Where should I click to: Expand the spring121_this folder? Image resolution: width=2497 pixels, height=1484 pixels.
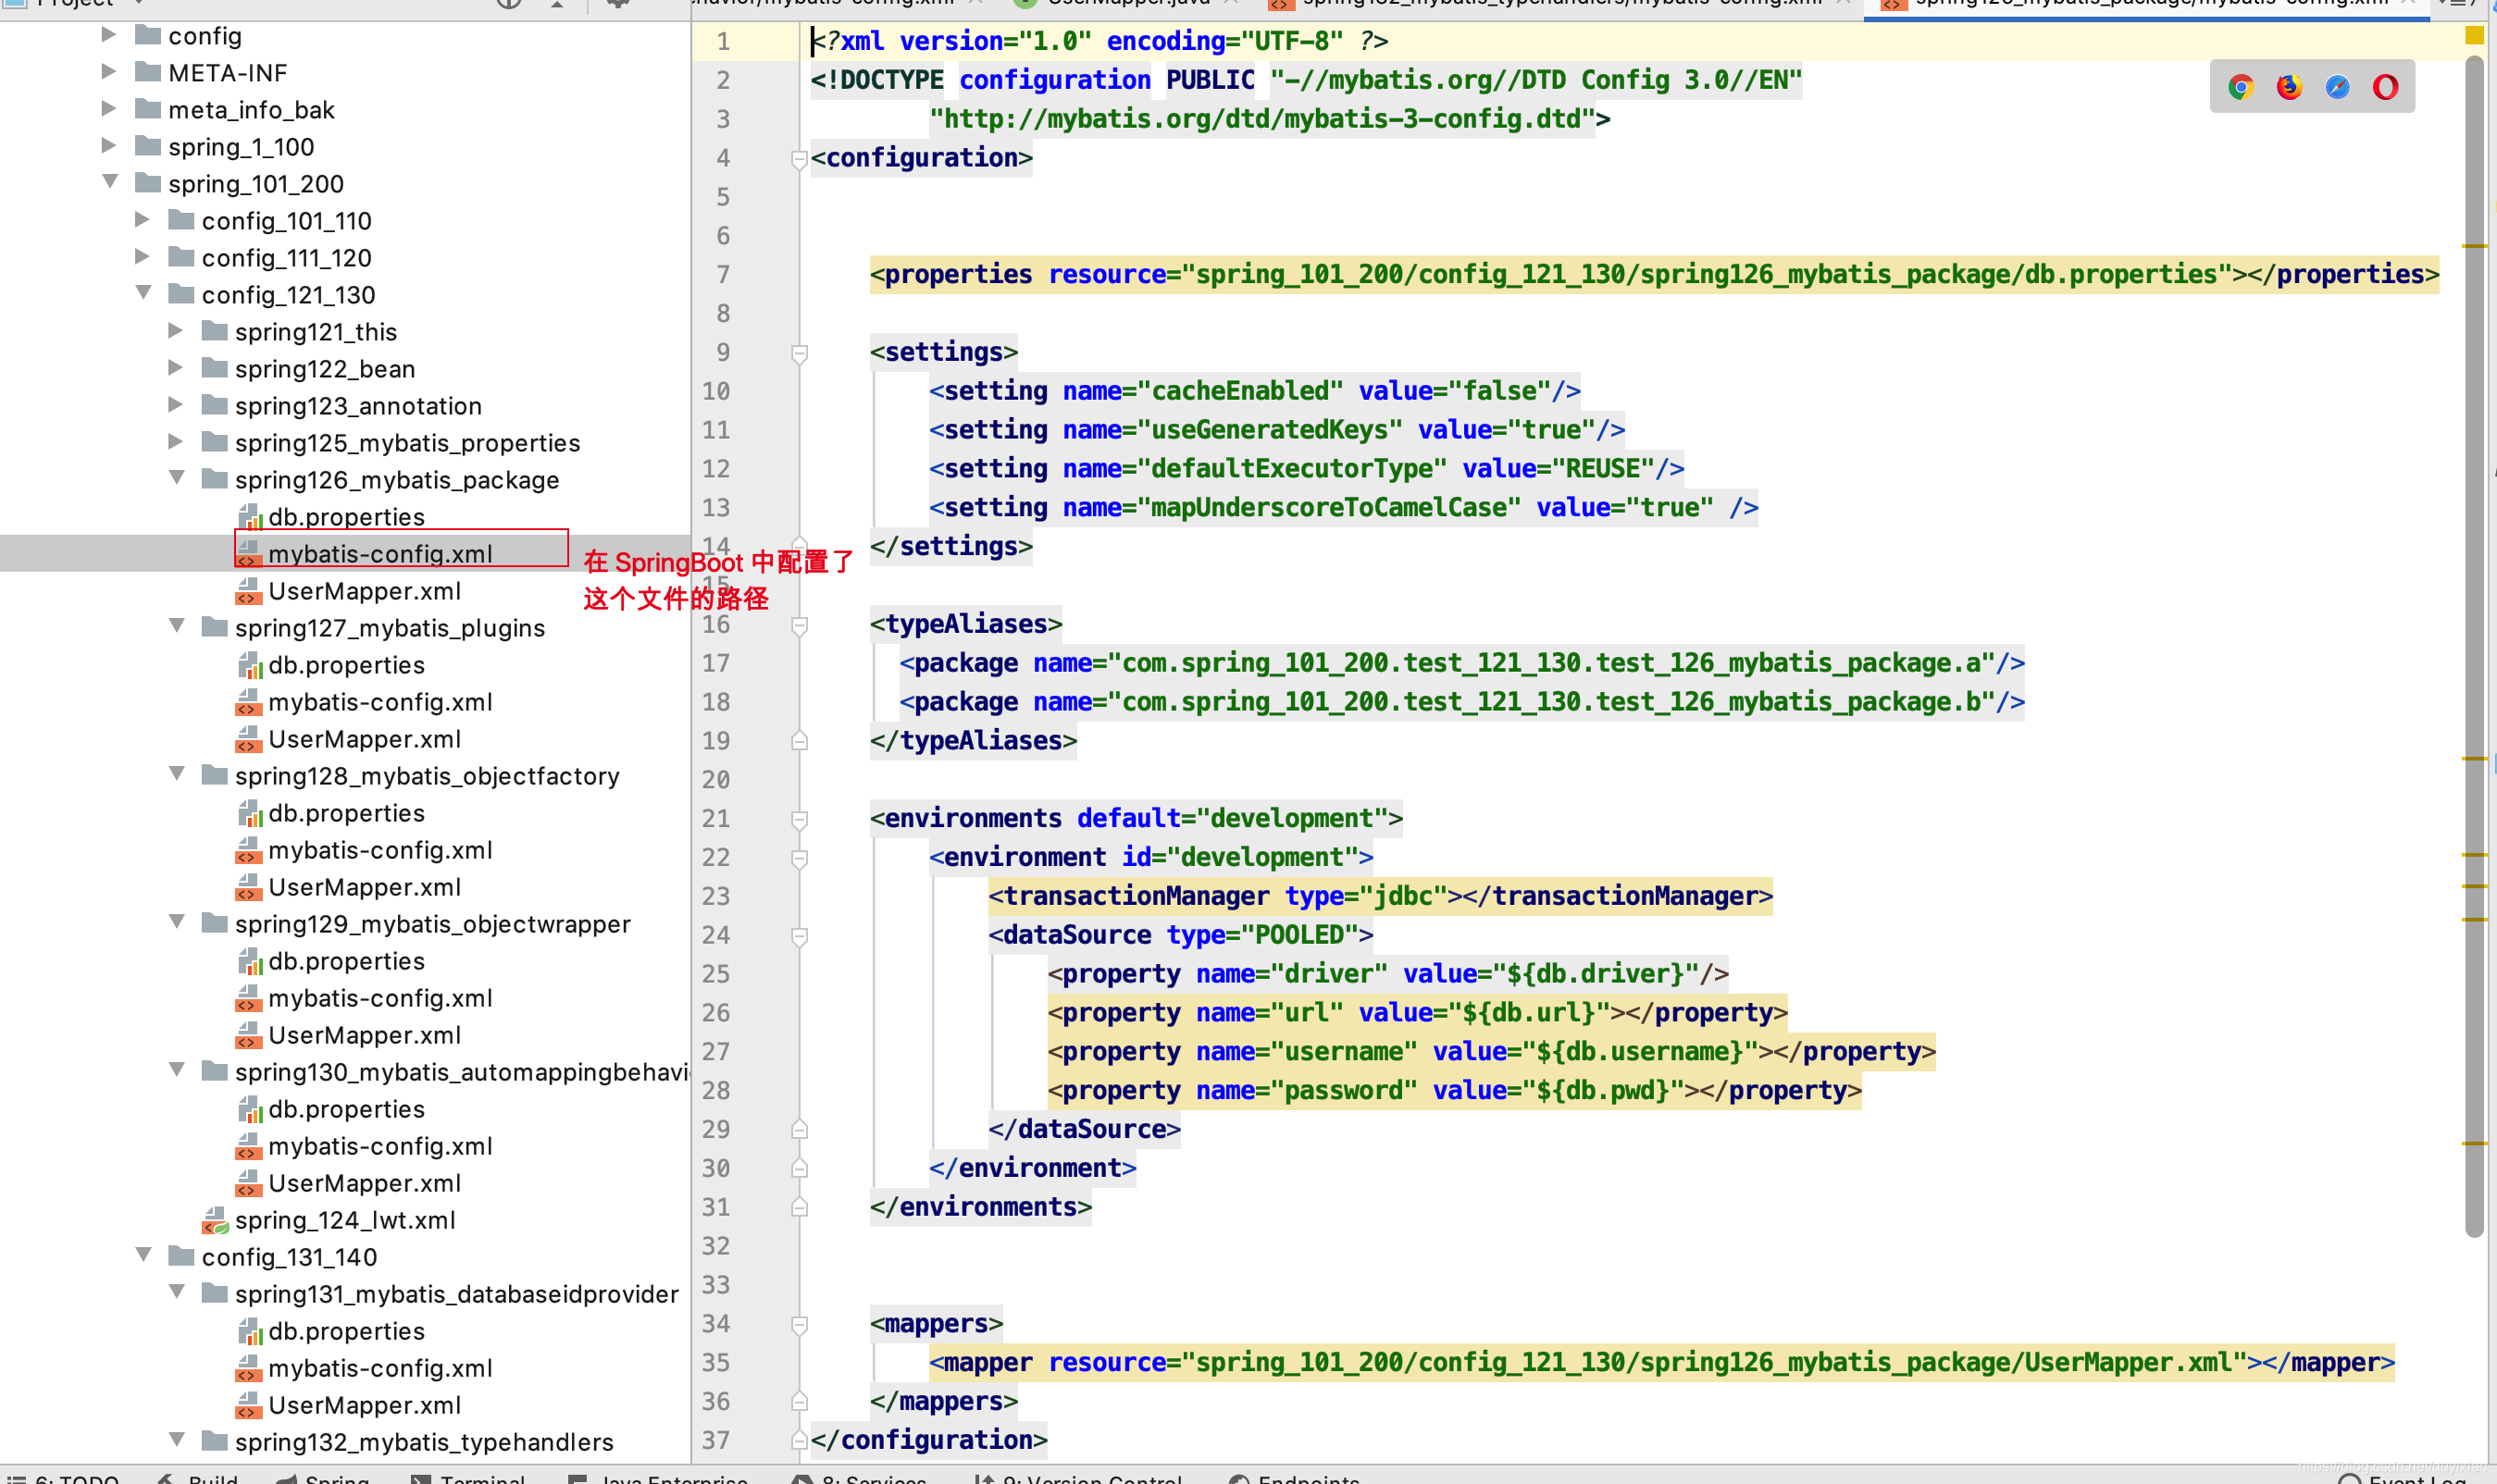click(x=176, y=331)
